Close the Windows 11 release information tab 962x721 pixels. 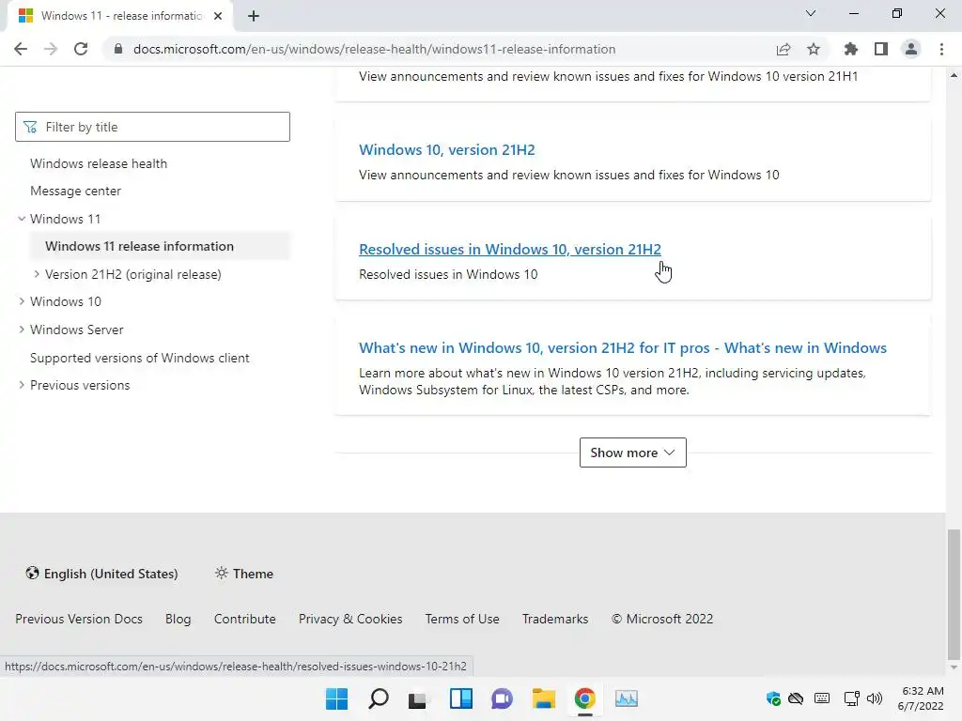(218, 16)
